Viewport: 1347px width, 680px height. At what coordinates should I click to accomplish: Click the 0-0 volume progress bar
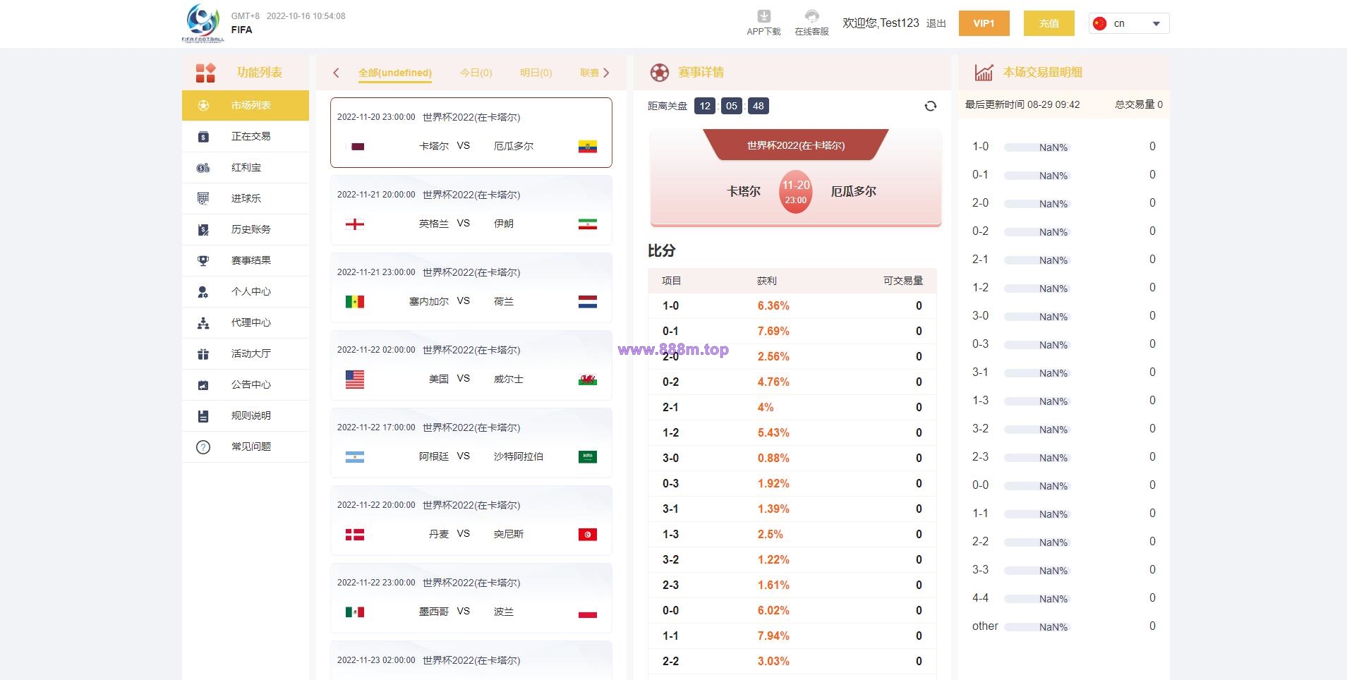click(x=1037, y=486)
